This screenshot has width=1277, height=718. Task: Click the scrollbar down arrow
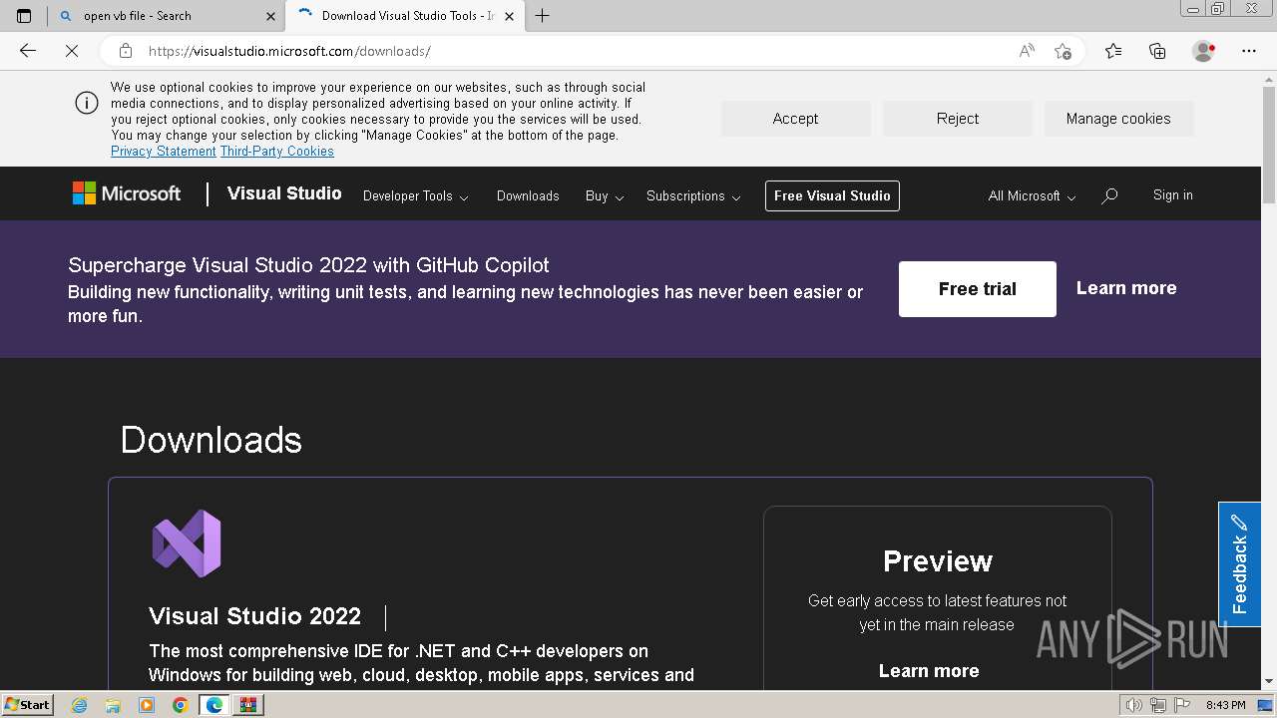pyautogui.click(x=1269, y=683)
